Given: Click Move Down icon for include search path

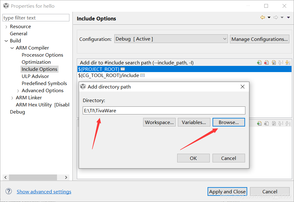Looking at the screenshot, I should (x=287, y=62).
